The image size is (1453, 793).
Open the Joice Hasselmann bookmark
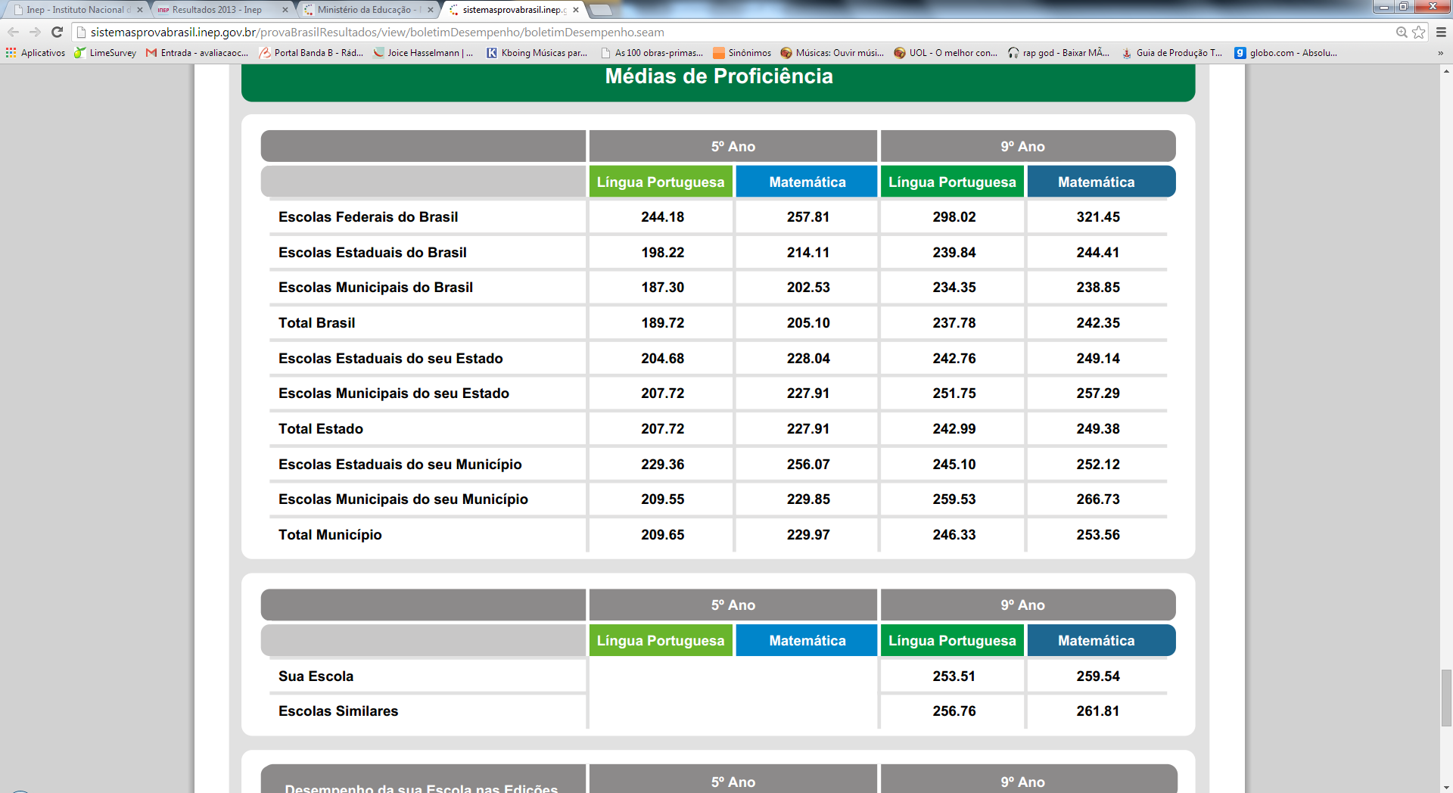pos(423,53)
